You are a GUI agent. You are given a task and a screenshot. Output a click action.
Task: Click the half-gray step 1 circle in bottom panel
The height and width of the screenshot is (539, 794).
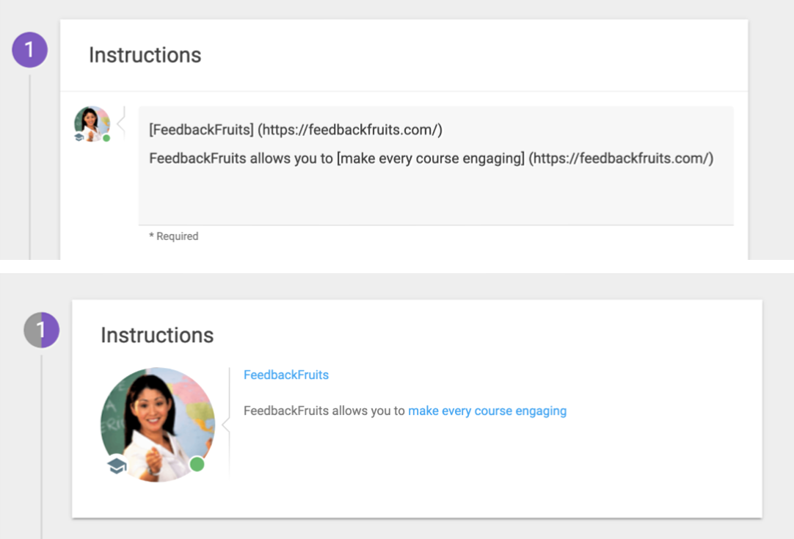click(42, 330)
